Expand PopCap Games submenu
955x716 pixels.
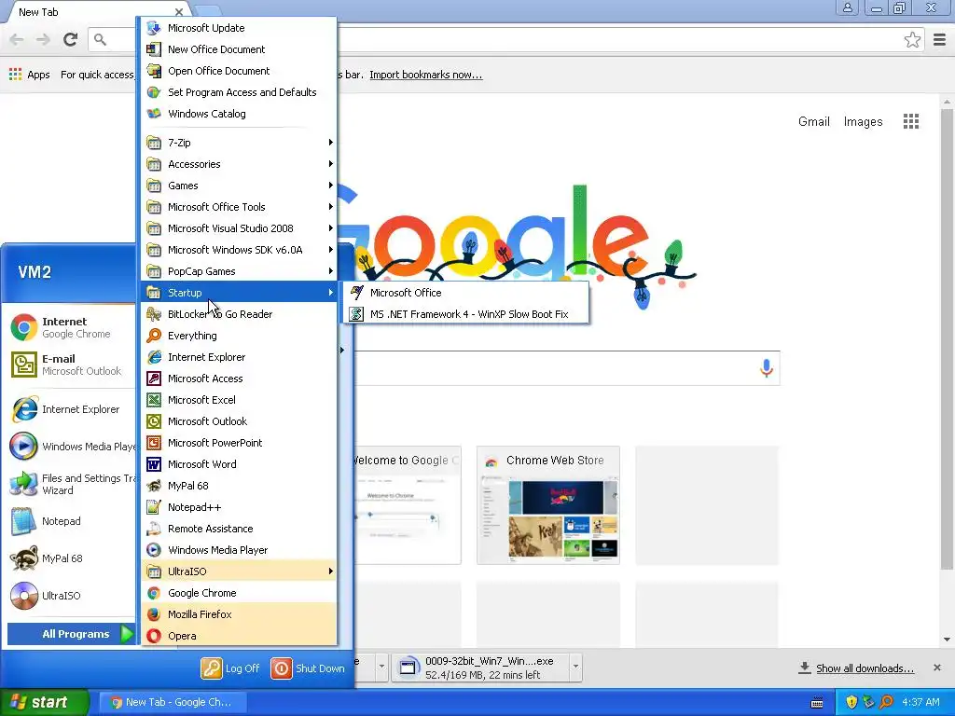click(239, 271)
